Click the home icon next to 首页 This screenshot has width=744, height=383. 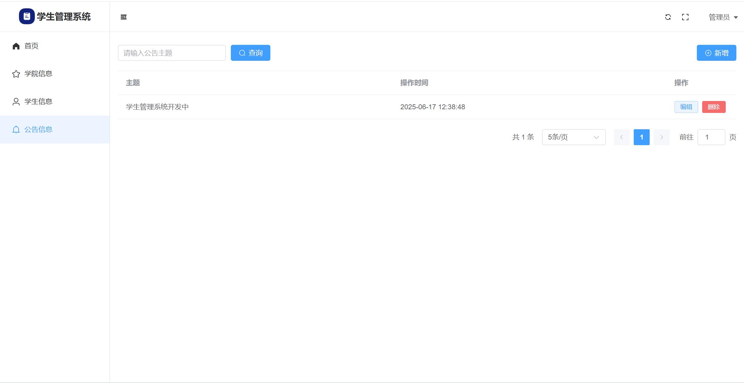point(16,46)
